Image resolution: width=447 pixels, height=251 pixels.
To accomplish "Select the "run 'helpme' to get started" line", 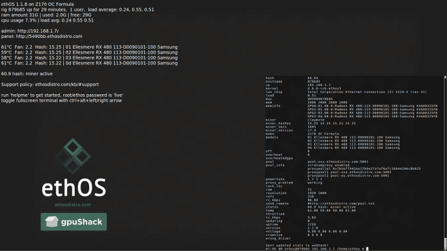I will (62, 95).
